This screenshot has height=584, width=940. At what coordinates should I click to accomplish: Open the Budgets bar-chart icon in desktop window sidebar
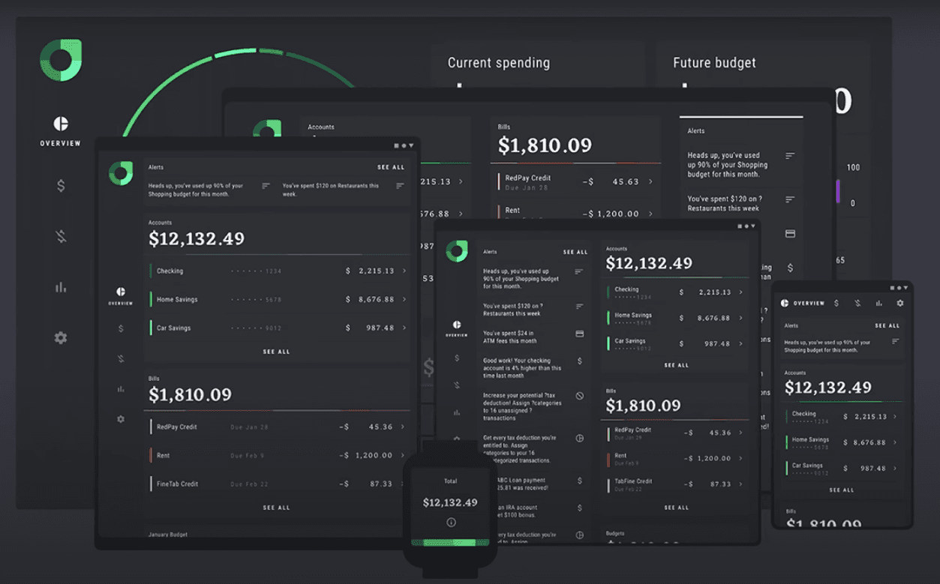[61, 287]
